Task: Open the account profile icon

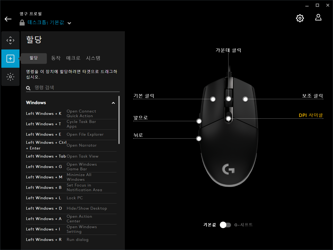Action: tap(318, 18)
